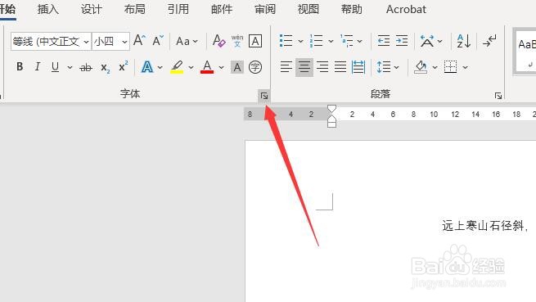Expand the multilevel list dropdown arrow
The width and height of the screenshot is (536, 302).
point(360,42)
